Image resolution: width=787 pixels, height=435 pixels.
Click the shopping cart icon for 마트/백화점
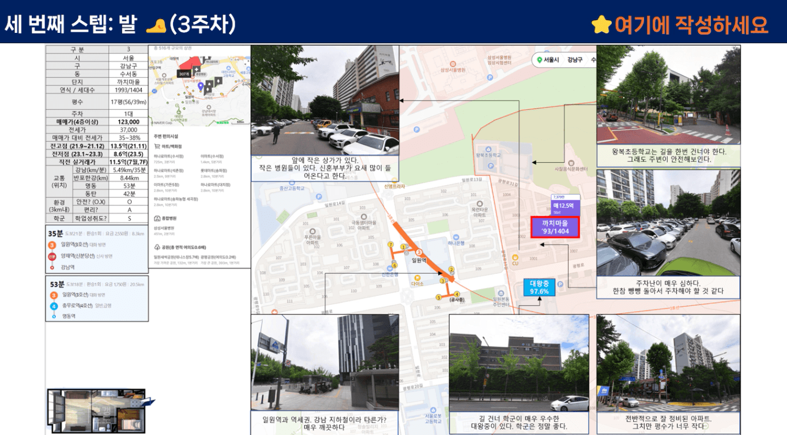coord(156,147)
